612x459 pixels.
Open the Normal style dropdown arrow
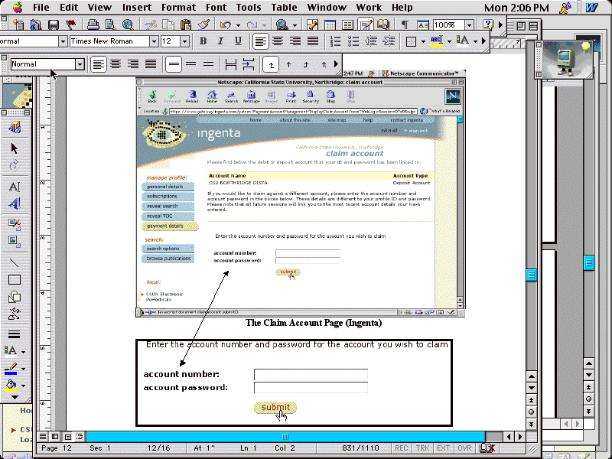80,64
